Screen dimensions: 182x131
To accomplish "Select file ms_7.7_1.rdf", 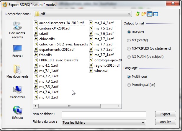I will [101, 39].
